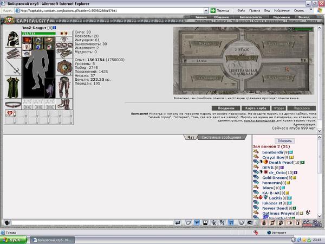
Task: Open user homerun[8] in list
Action: coord(274,183)
